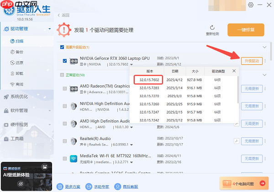Image resolution: width=274 pixels, height=192 pixels.
Task: Toggle the 需要升级驱动(1) group checkbox
Action: click(x=62, y=47)
